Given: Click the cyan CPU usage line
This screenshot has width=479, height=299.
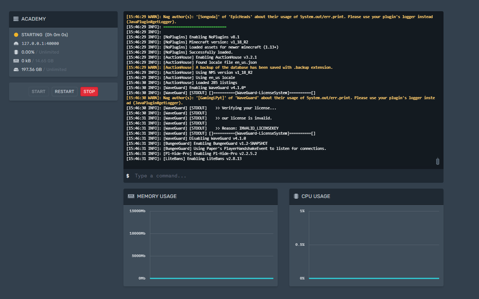Looking at the screenshot, I should (373, 278).
